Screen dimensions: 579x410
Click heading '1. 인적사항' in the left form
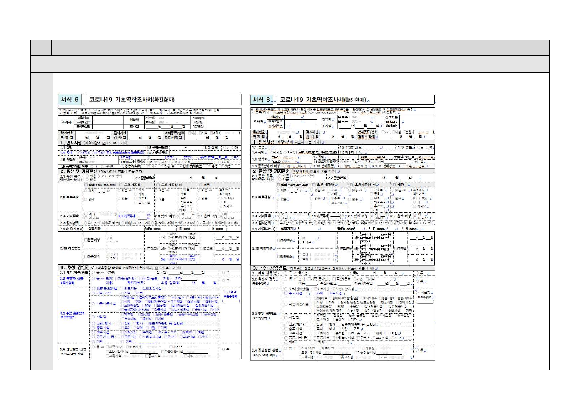click(71, 143)
